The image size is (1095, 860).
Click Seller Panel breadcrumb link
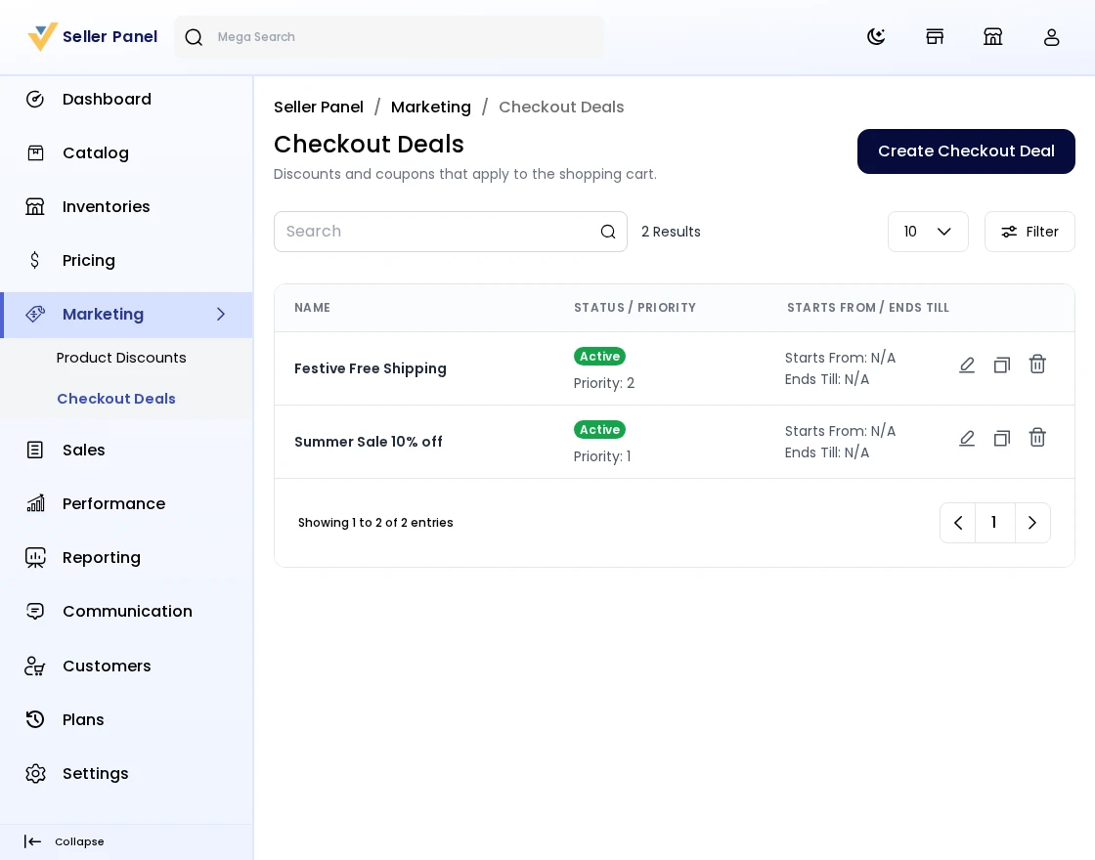(319, 107)
